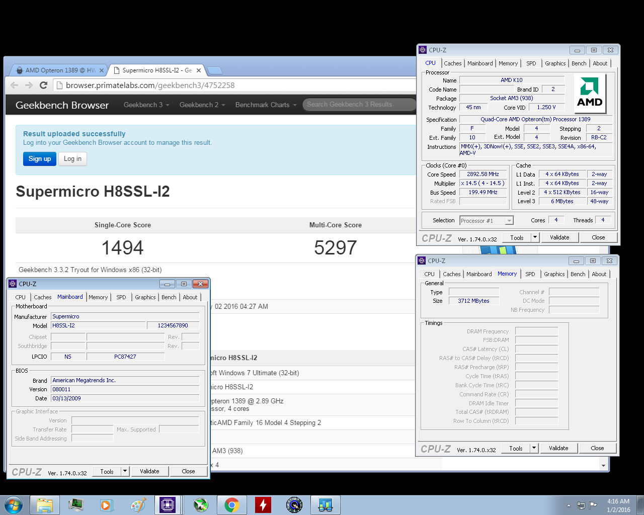
Task: Open a new Chrome tab
Action: pyautogui.click(x=215, y=70)
